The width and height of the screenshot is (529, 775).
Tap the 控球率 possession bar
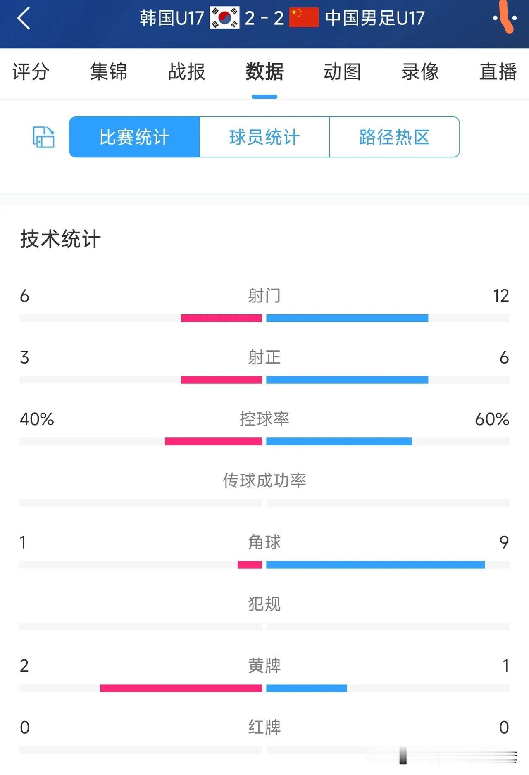coord(264,442)
